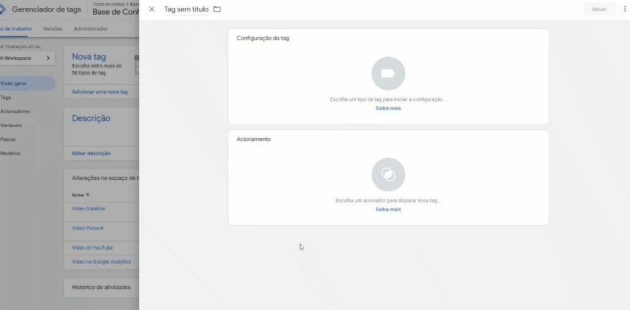Click the folder icon beside tag title
Image resolution: width=630 pixels, height=310 pixels.
[x=217, y=9]
